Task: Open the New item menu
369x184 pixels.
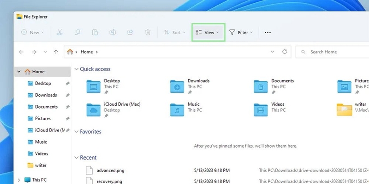Action: point(32,32)
